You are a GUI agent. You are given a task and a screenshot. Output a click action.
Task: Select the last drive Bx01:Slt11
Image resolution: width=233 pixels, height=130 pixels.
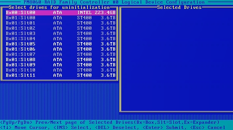(61, 75)
